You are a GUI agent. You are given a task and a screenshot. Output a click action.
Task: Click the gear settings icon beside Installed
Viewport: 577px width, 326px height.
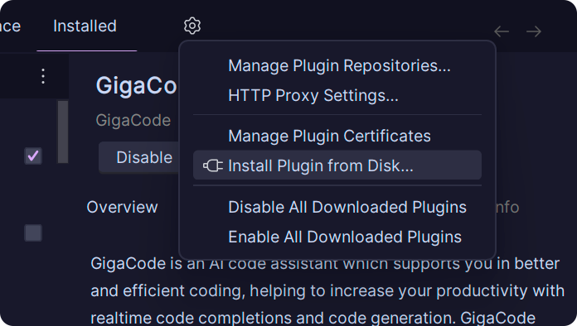pos(192,26)
